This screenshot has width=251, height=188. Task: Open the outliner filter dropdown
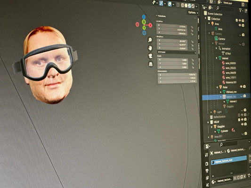[241, 10]
